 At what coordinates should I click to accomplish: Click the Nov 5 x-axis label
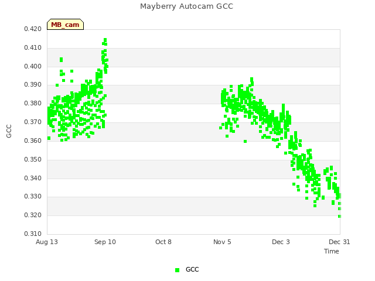click(x=222, y=242)
